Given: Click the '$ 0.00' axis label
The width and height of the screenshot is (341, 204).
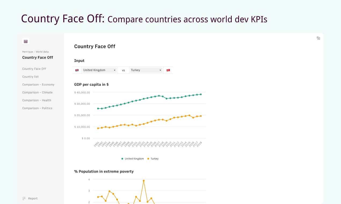Looking at the screenshot, I should click(86, 139).
